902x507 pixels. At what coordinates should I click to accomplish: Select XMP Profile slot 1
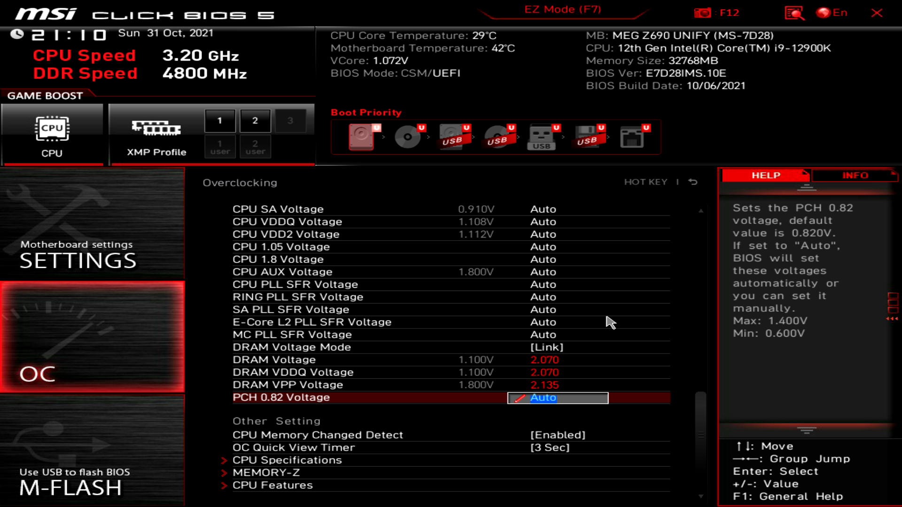[x=219, y=121]
